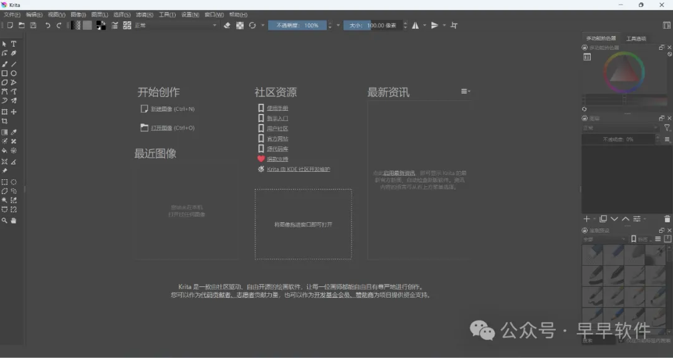The height and width of the screenshot is (358, 673).
Task: Click the 新建图像 (Ctrl+N) link
Action: coord(168,109)
